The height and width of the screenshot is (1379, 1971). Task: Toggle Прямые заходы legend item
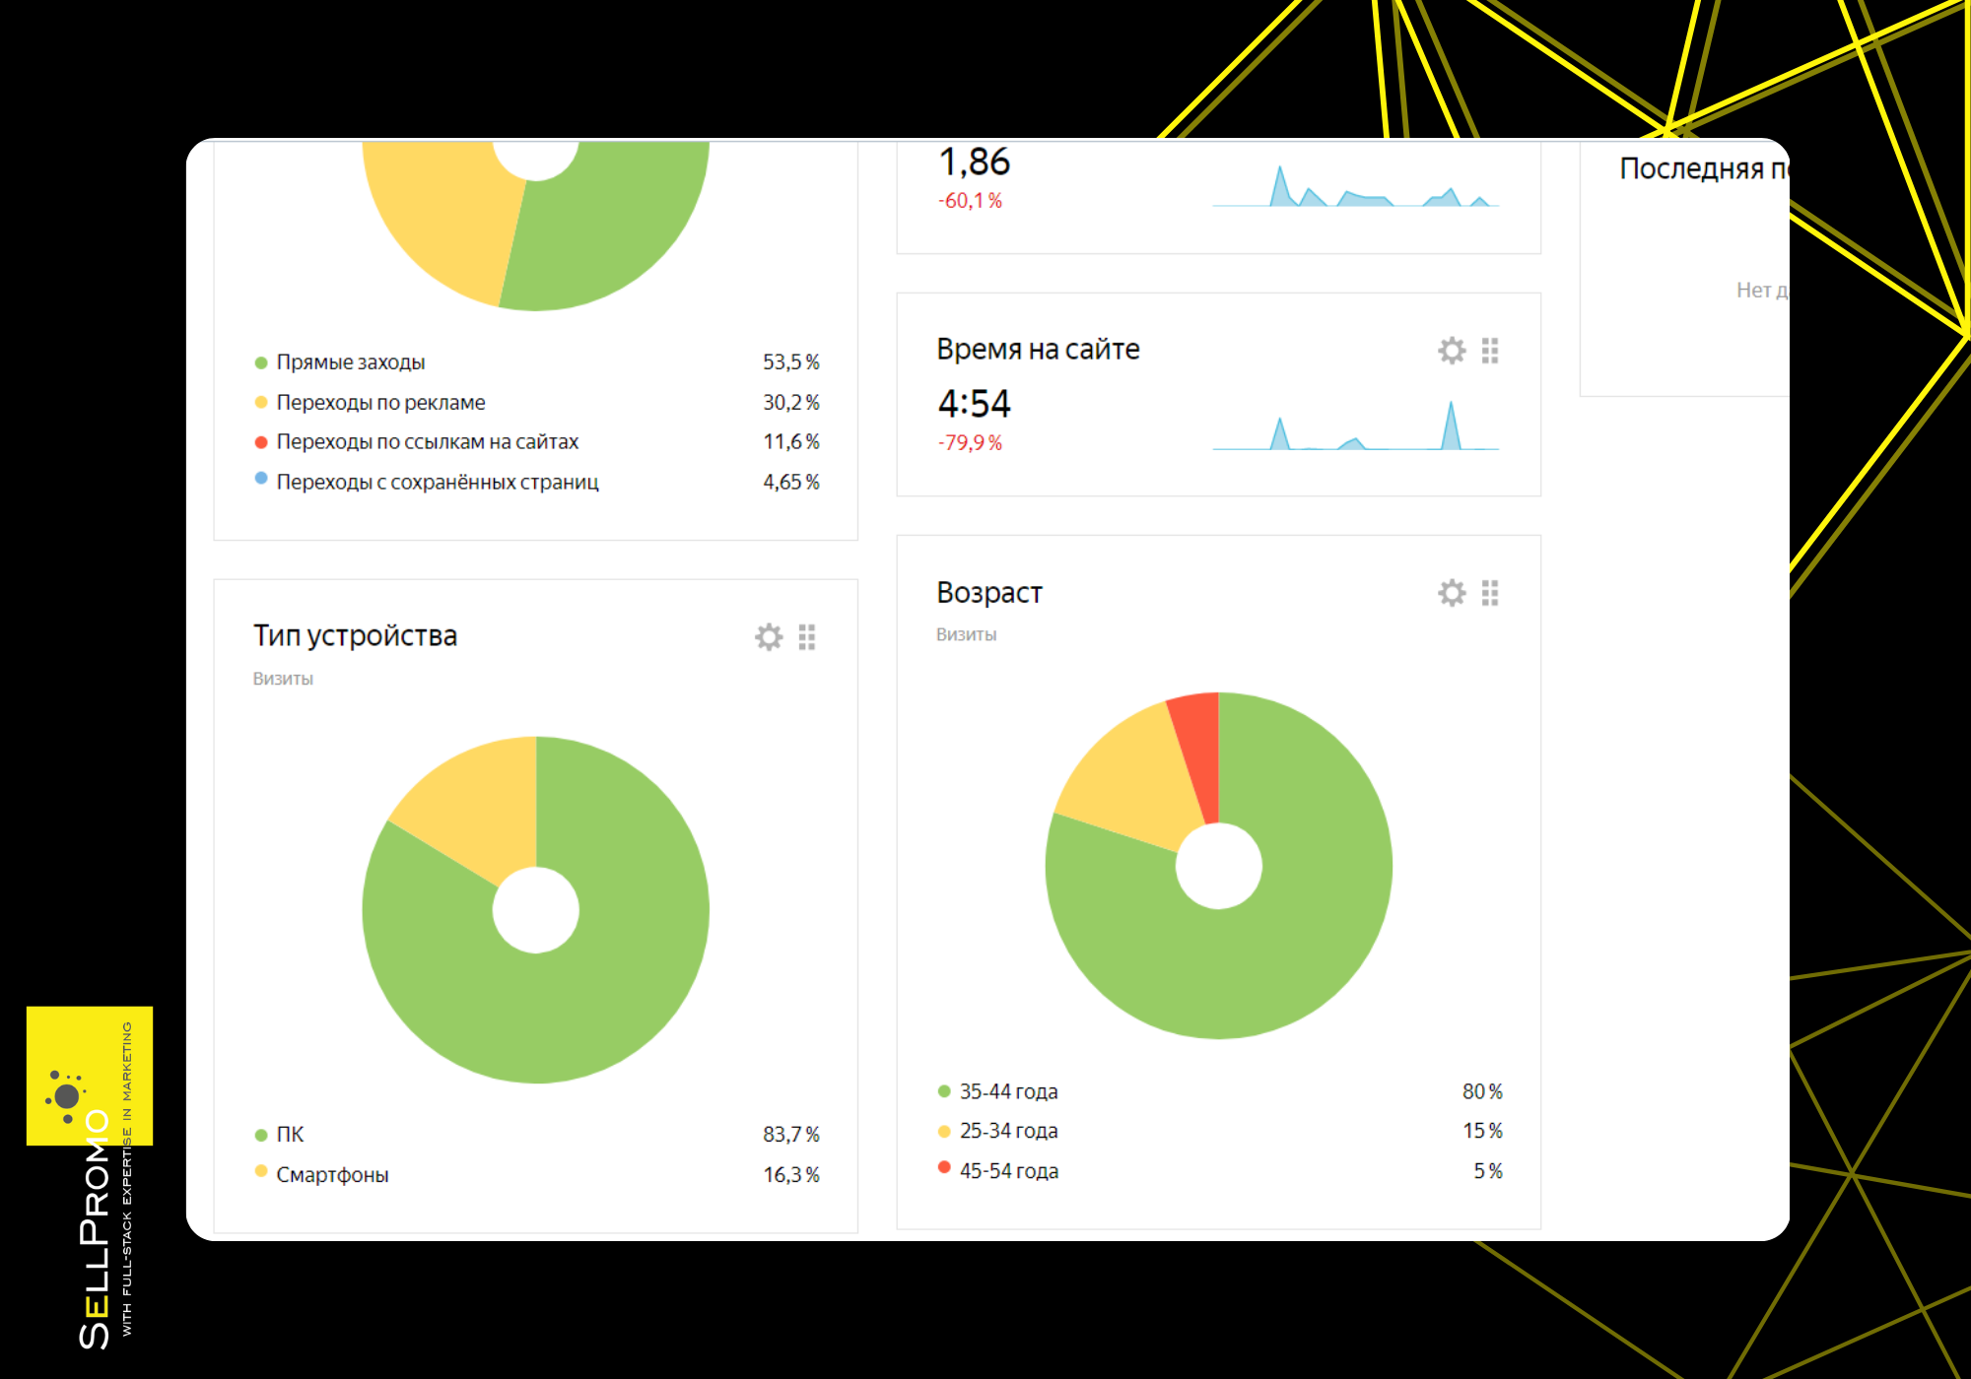click(350, 362)
